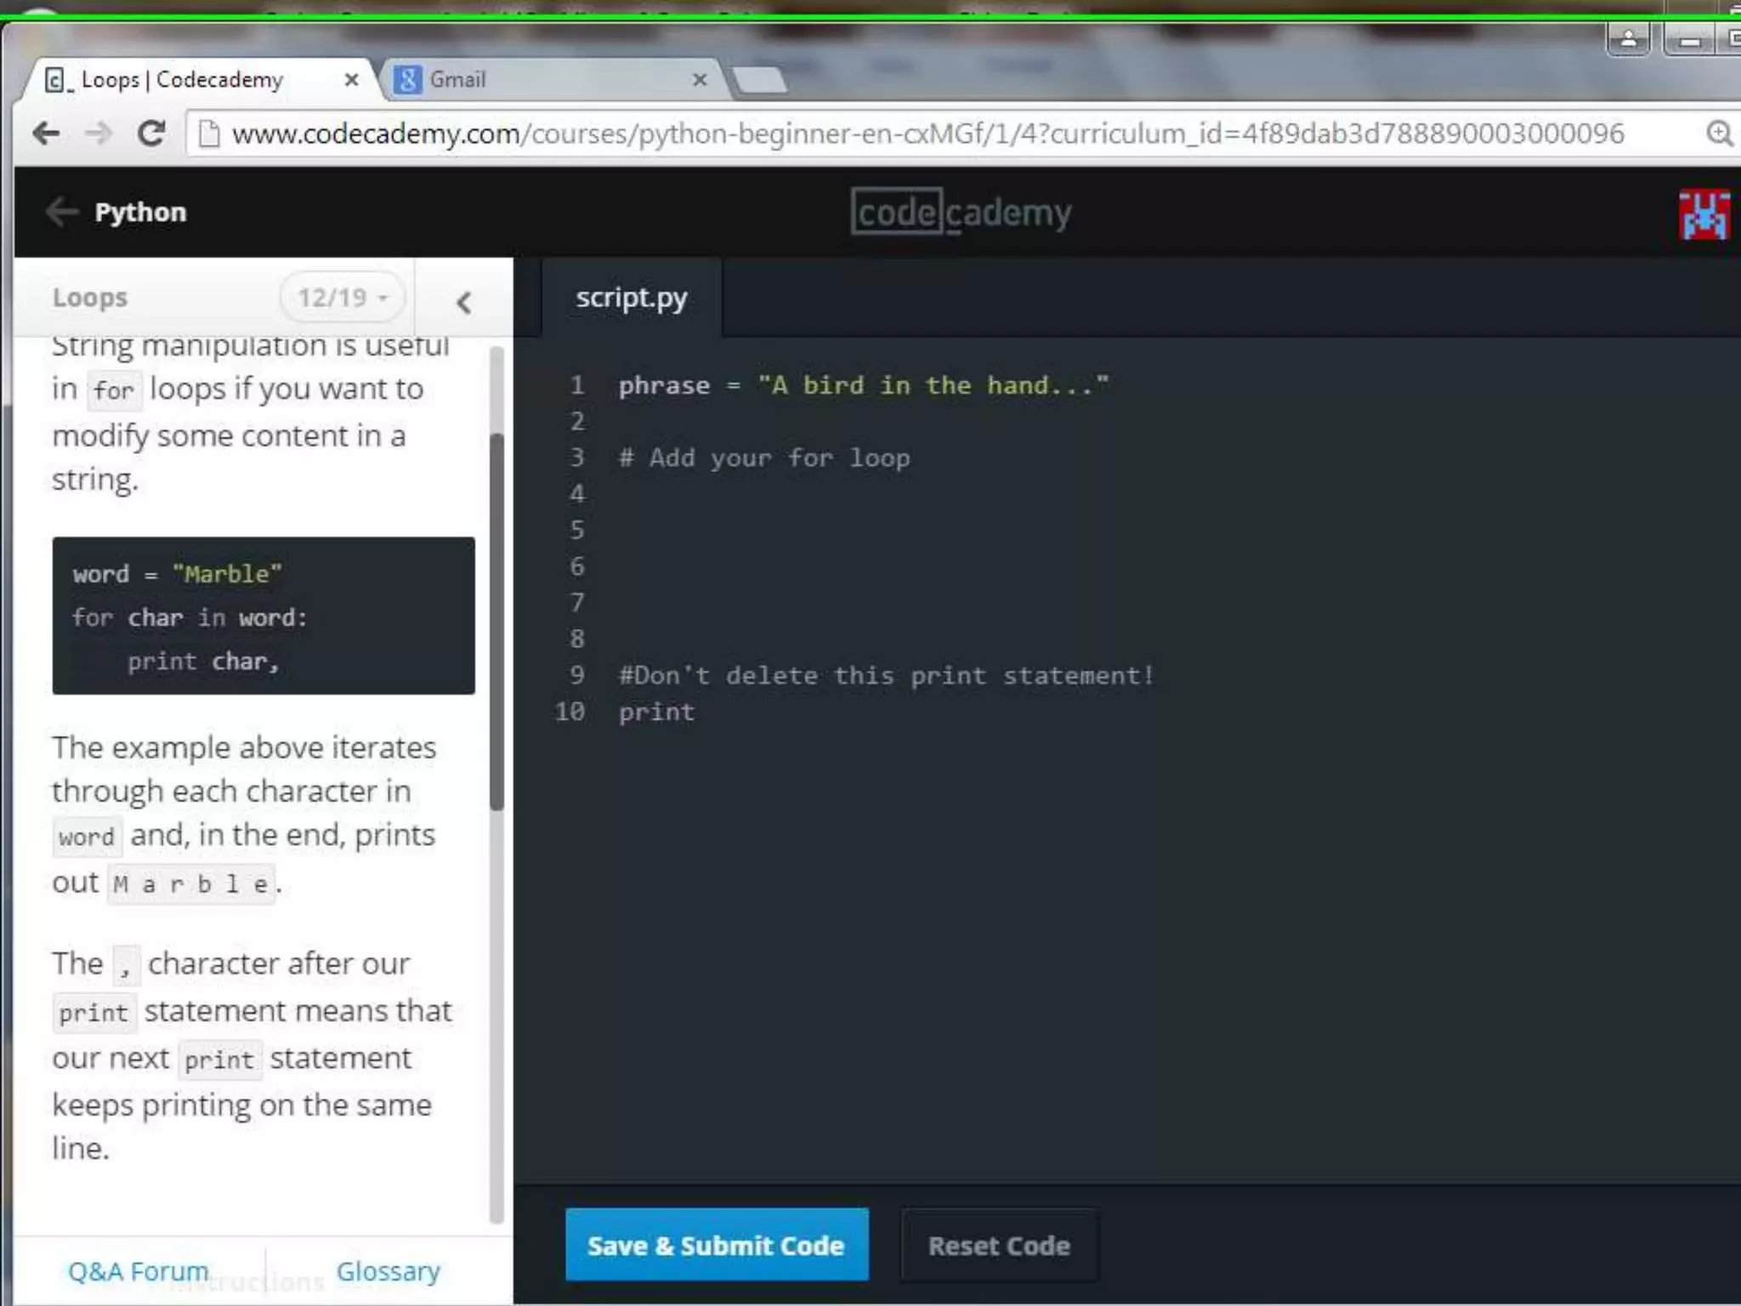Click the Python course title link

point(140,213)
